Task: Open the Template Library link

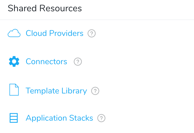Action: coord(56,91)
